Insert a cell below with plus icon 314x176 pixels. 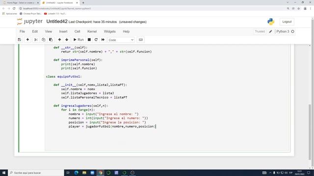pos(27,40)
